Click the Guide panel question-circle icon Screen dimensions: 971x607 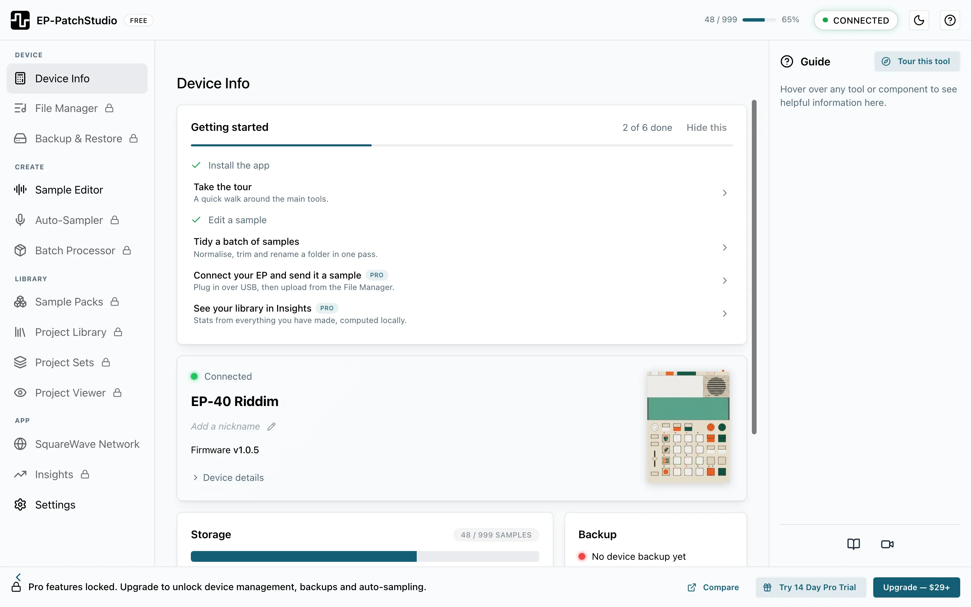[x=787, y=61]
